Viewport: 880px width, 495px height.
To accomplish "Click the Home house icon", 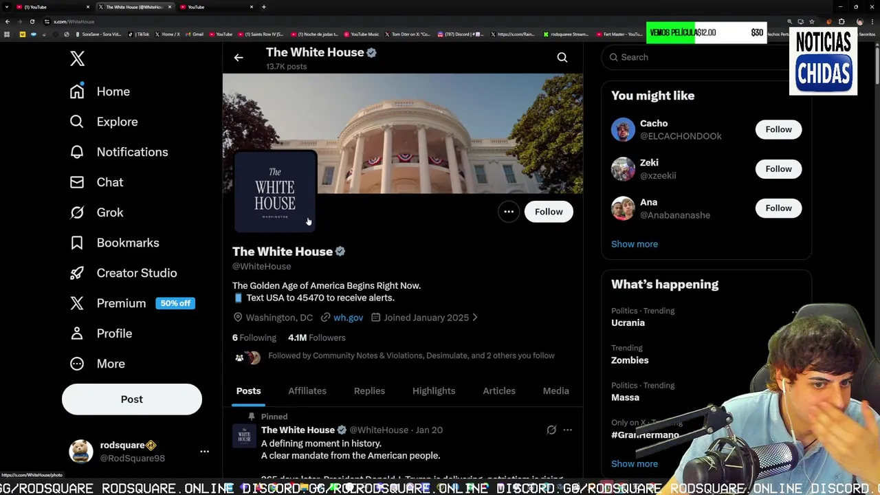I will point(77,91).
